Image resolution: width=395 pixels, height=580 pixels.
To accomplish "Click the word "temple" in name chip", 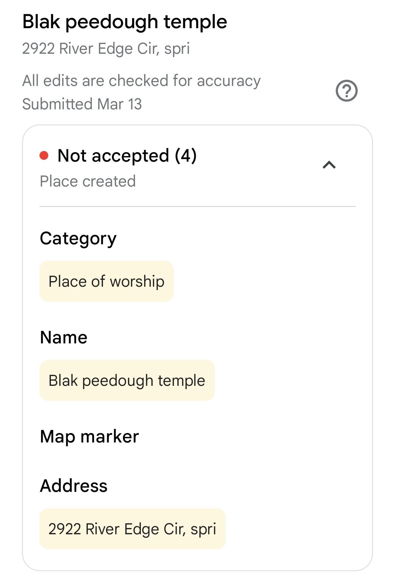I will click(181, 380).
